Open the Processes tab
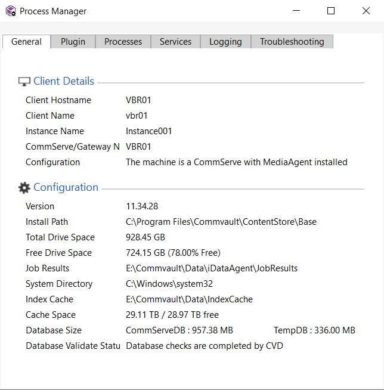384x390 pixels. point(123,42)
